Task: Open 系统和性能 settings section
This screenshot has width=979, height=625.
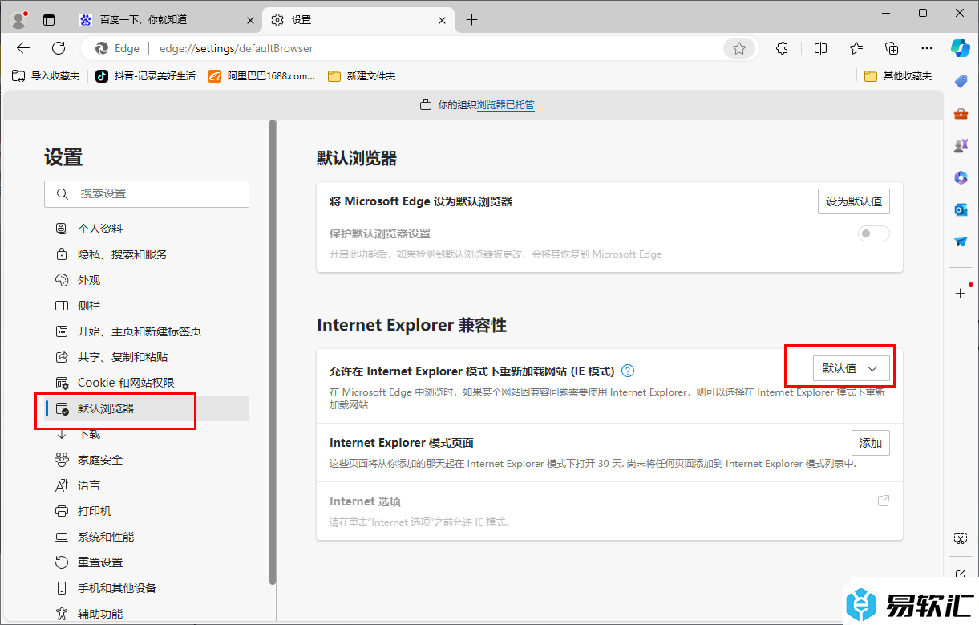Action: point(148,537)
